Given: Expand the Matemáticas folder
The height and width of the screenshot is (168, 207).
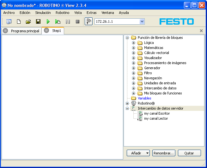Looking at the screenshot, I should point(133,48).
